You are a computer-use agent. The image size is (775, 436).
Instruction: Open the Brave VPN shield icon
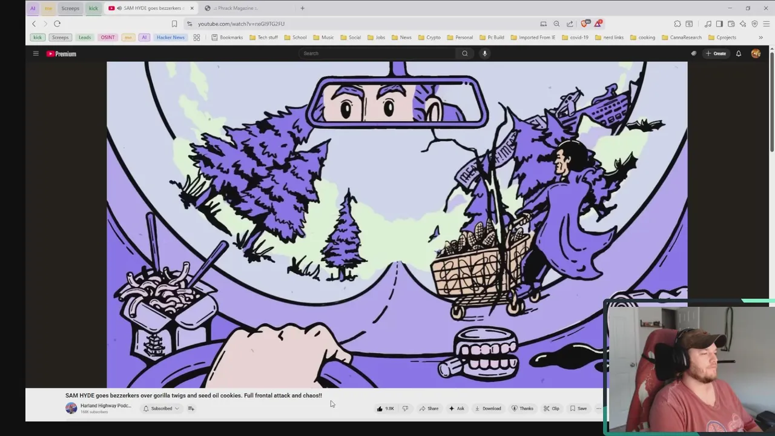coord(754,24)
